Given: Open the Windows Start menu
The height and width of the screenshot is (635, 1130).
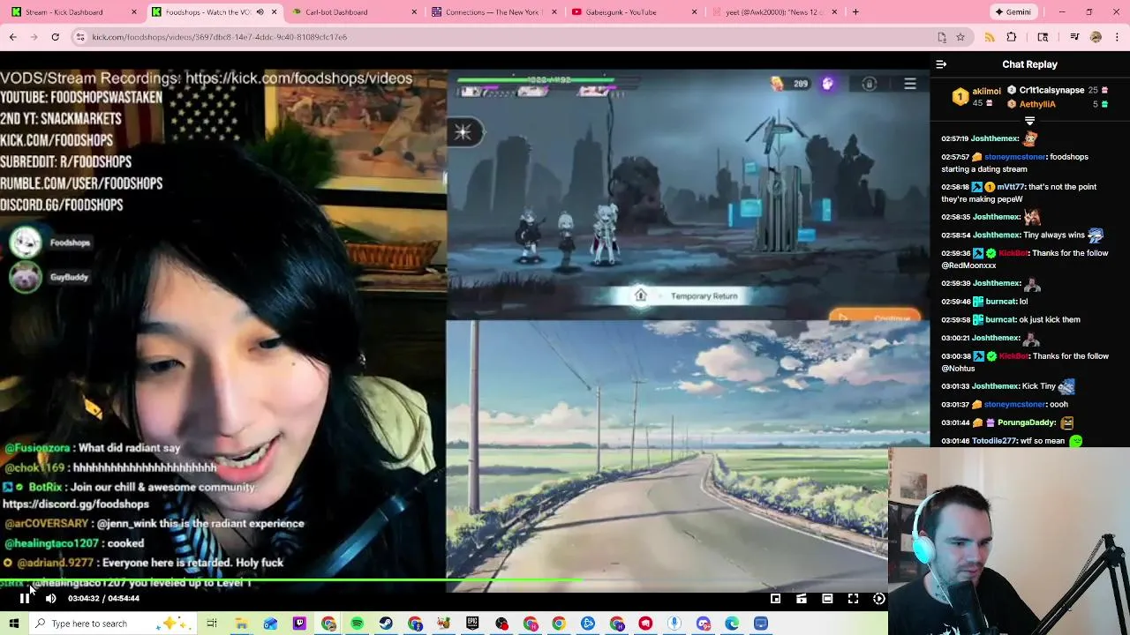Looking at the screenshot, I should point(14,624).
